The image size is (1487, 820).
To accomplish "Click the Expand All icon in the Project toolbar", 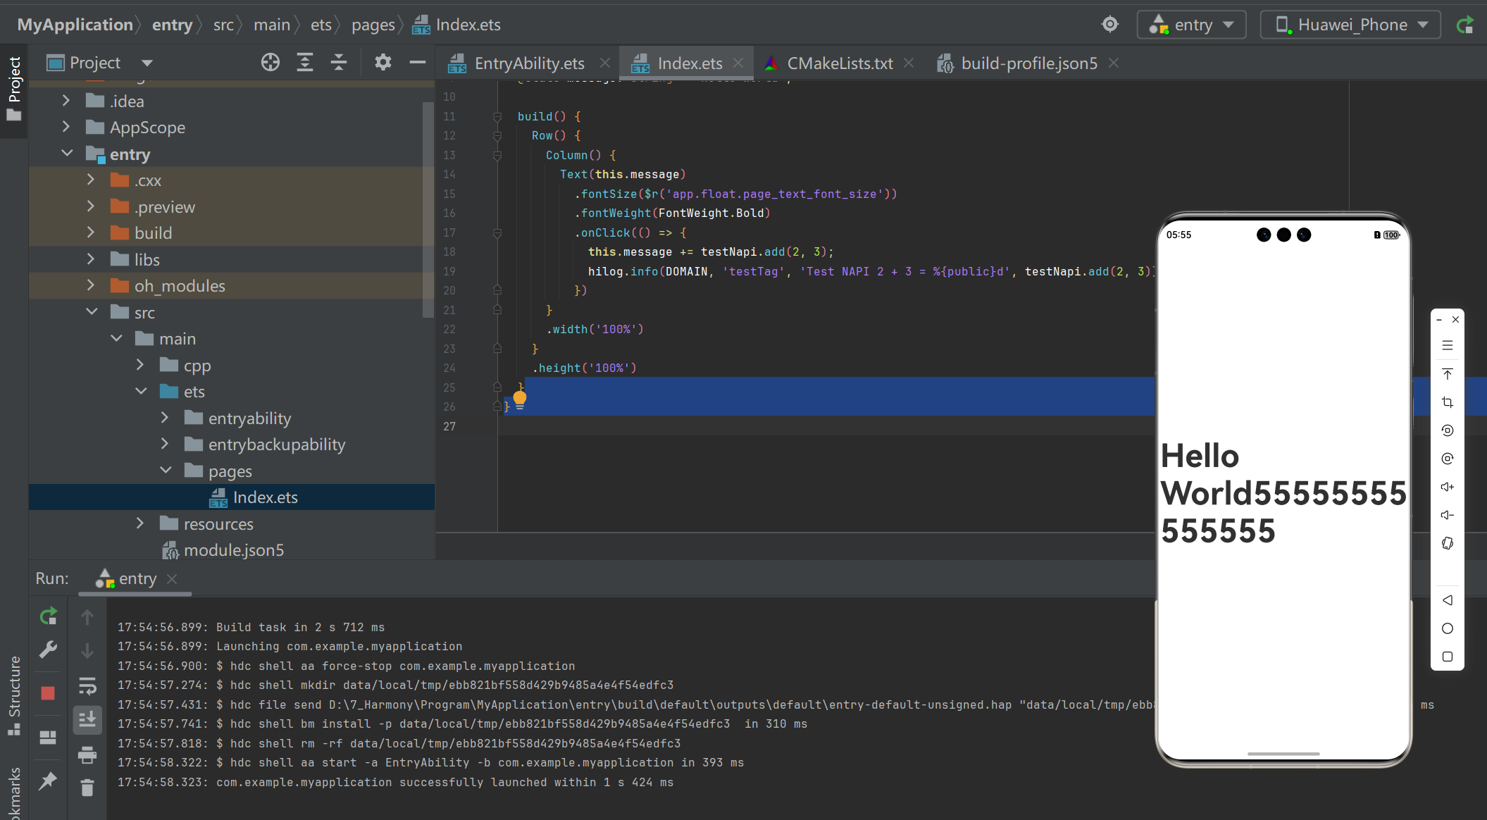I will (305, 63).
